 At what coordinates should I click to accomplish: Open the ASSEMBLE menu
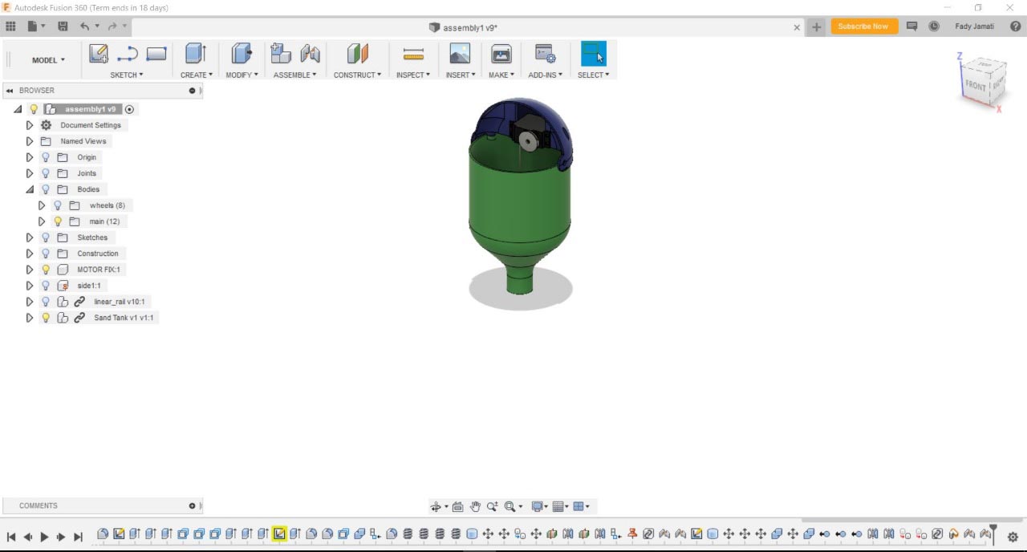click(294, 75)
